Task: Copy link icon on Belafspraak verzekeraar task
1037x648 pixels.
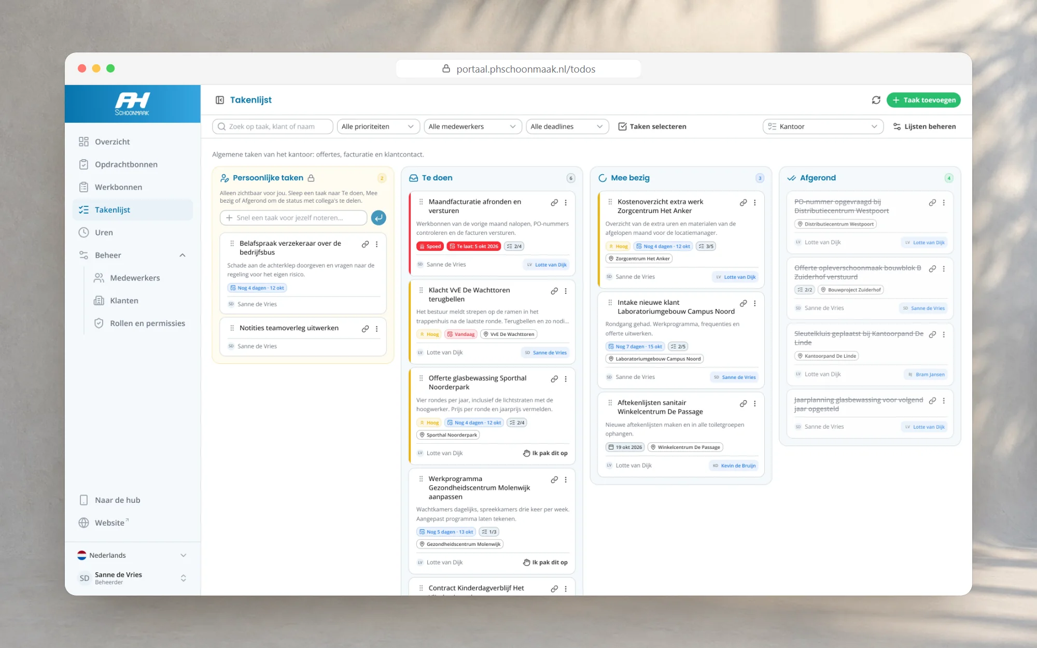Action: [365, 244]
